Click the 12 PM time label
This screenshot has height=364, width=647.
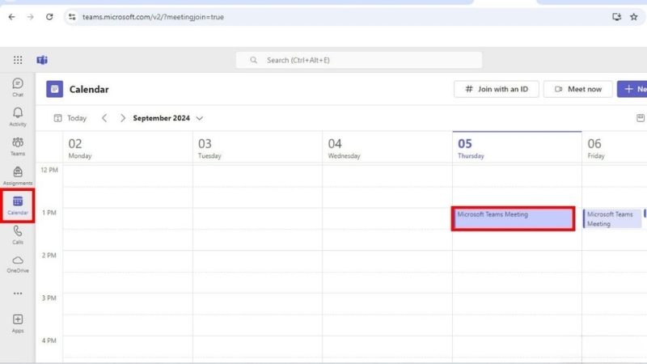coord(49,170)
